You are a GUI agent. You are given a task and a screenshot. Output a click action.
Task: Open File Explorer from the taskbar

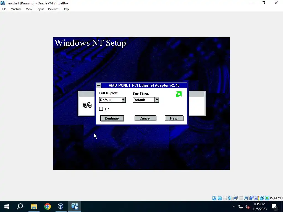[x=34, y=206]
